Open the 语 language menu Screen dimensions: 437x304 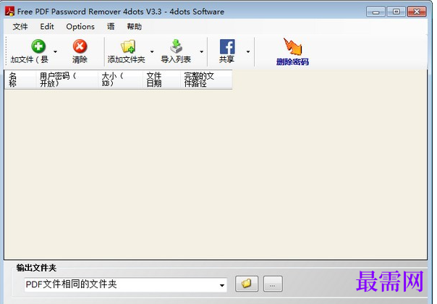click(x=111, y=27)
